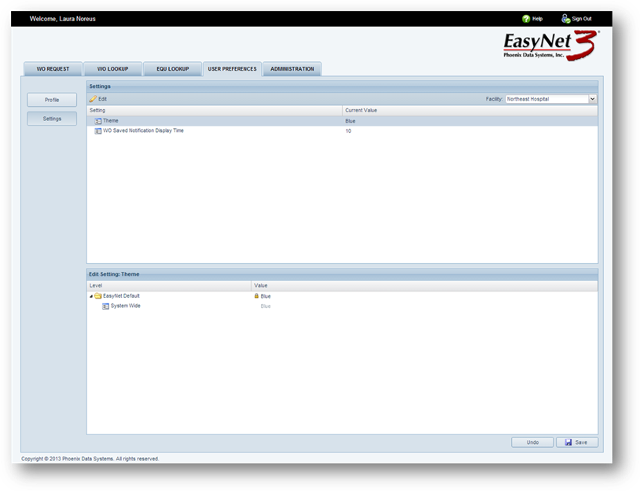Click the Current Value column header
The image size is (640, 491).
click(361, 111)
